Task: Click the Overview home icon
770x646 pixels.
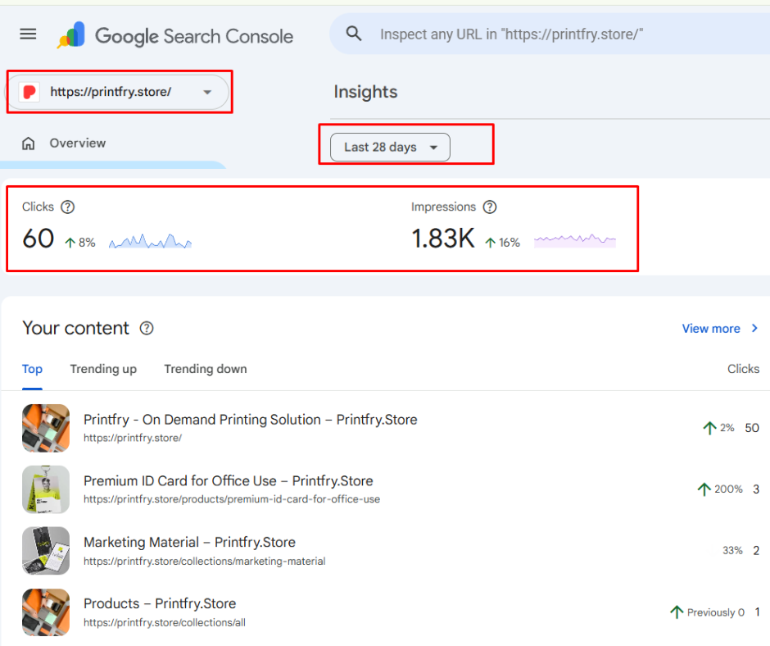Action: coord(28,143)
